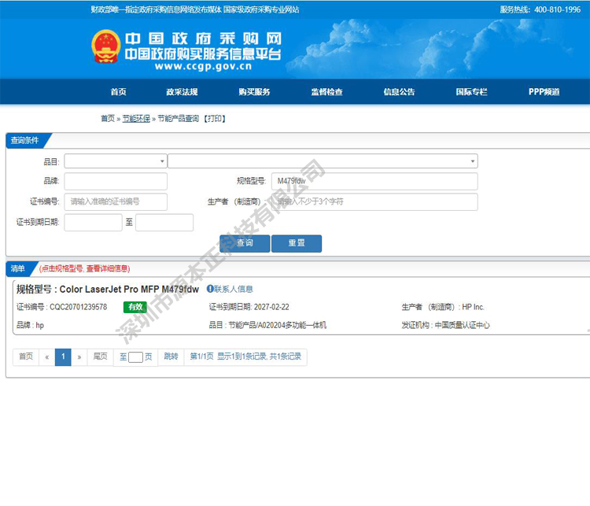Select 监督检查 in the navigation bar
The width and height of the screenshot is (590, 506).
click(326, 92)
